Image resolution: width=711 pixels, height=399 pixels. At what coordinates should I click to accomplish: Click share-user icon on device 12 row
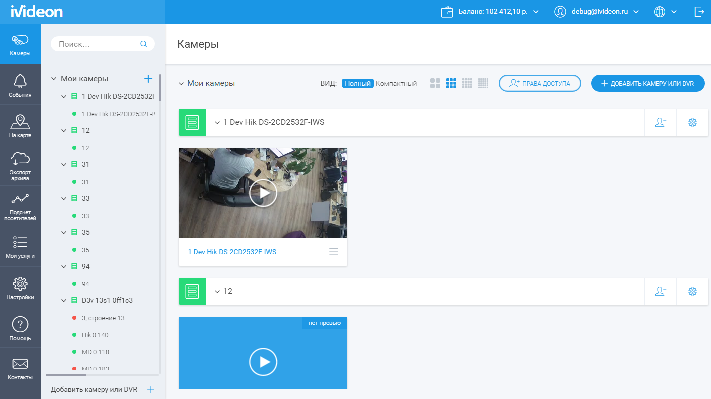(x=660, y=291)
